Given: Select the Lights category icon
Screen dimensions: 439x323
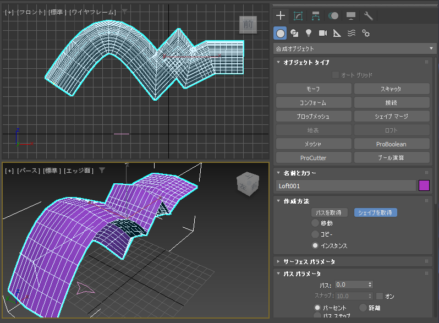Looking at the screenshot, I should click(x=309, y=34).
